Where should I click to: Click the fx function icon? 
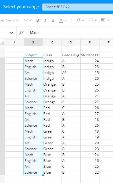pyautogui.click(x=22, y=32)
